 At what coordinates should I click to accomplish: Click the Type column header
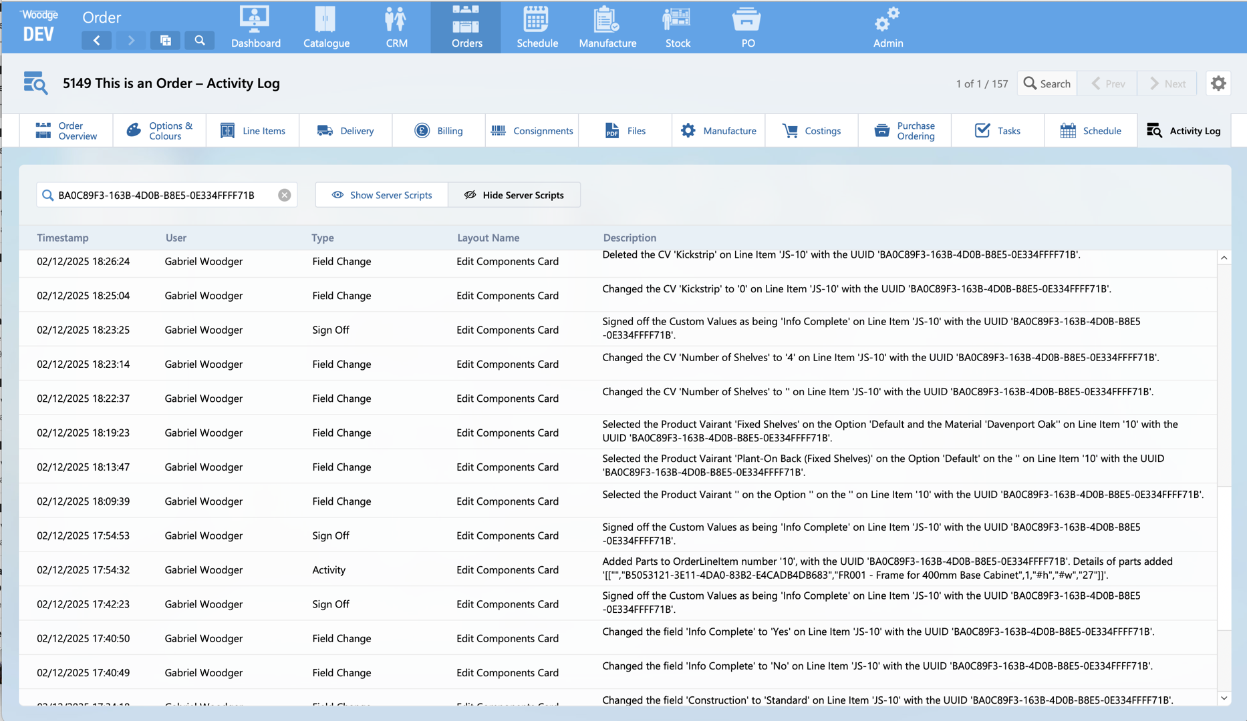[322, 238]
